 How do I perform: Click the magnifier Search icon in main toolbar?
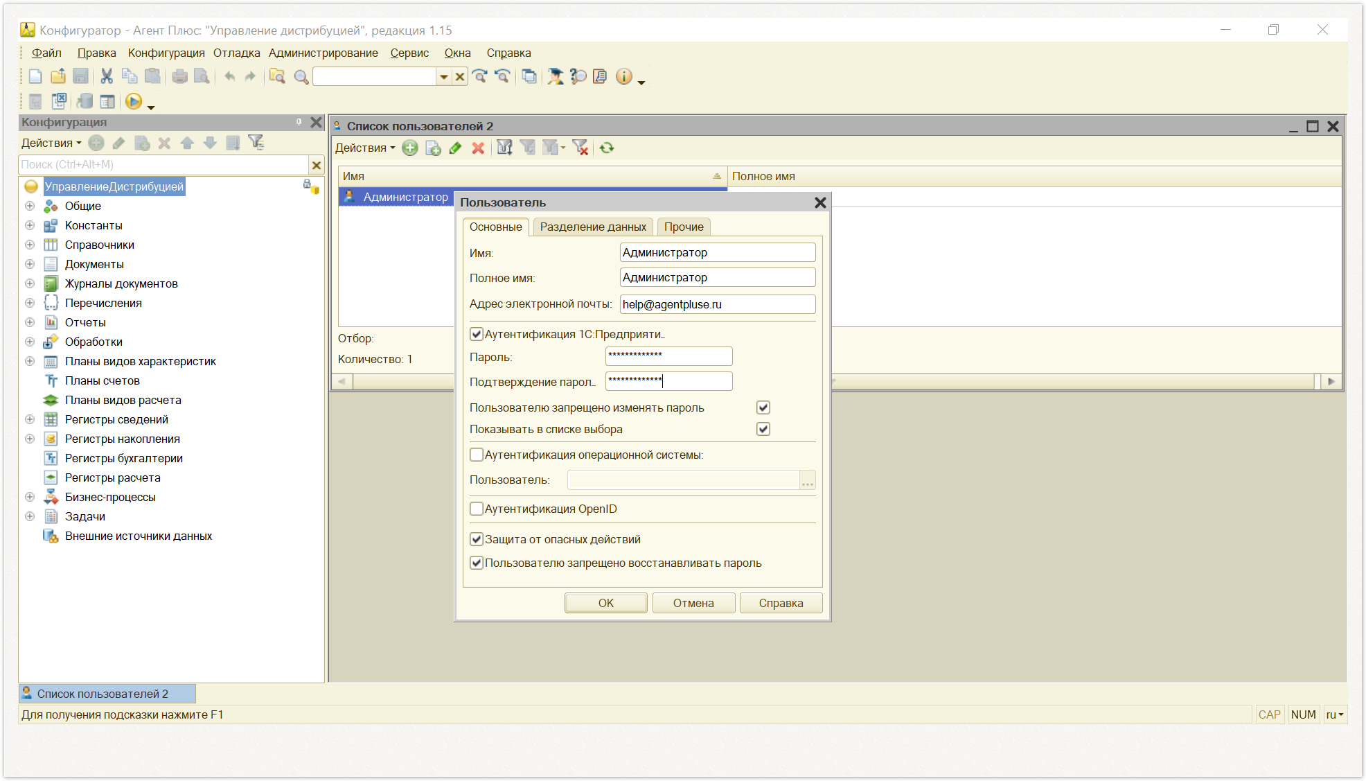coord(301,77)
